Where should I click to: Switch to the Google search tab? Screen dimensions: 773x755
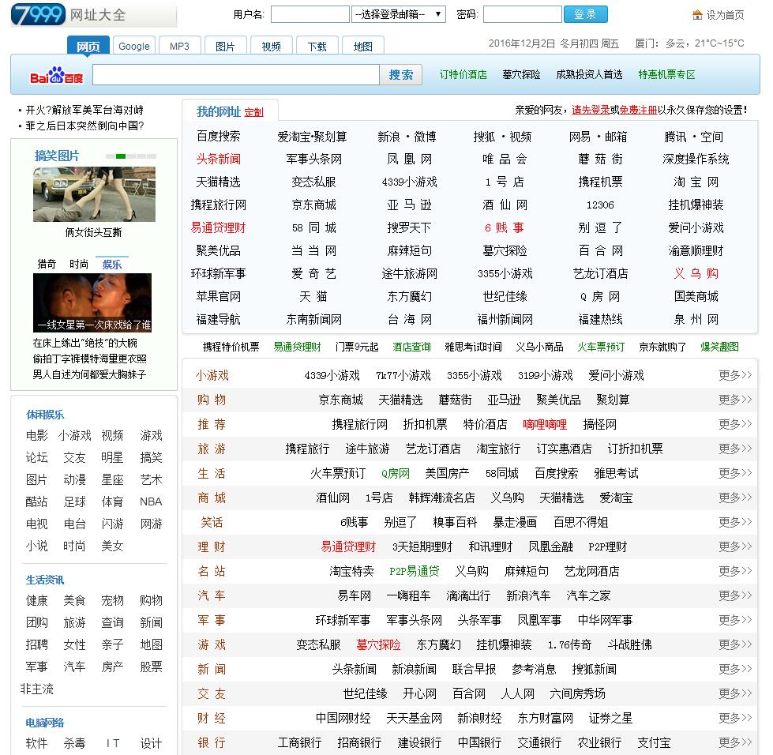coord(134,47)
